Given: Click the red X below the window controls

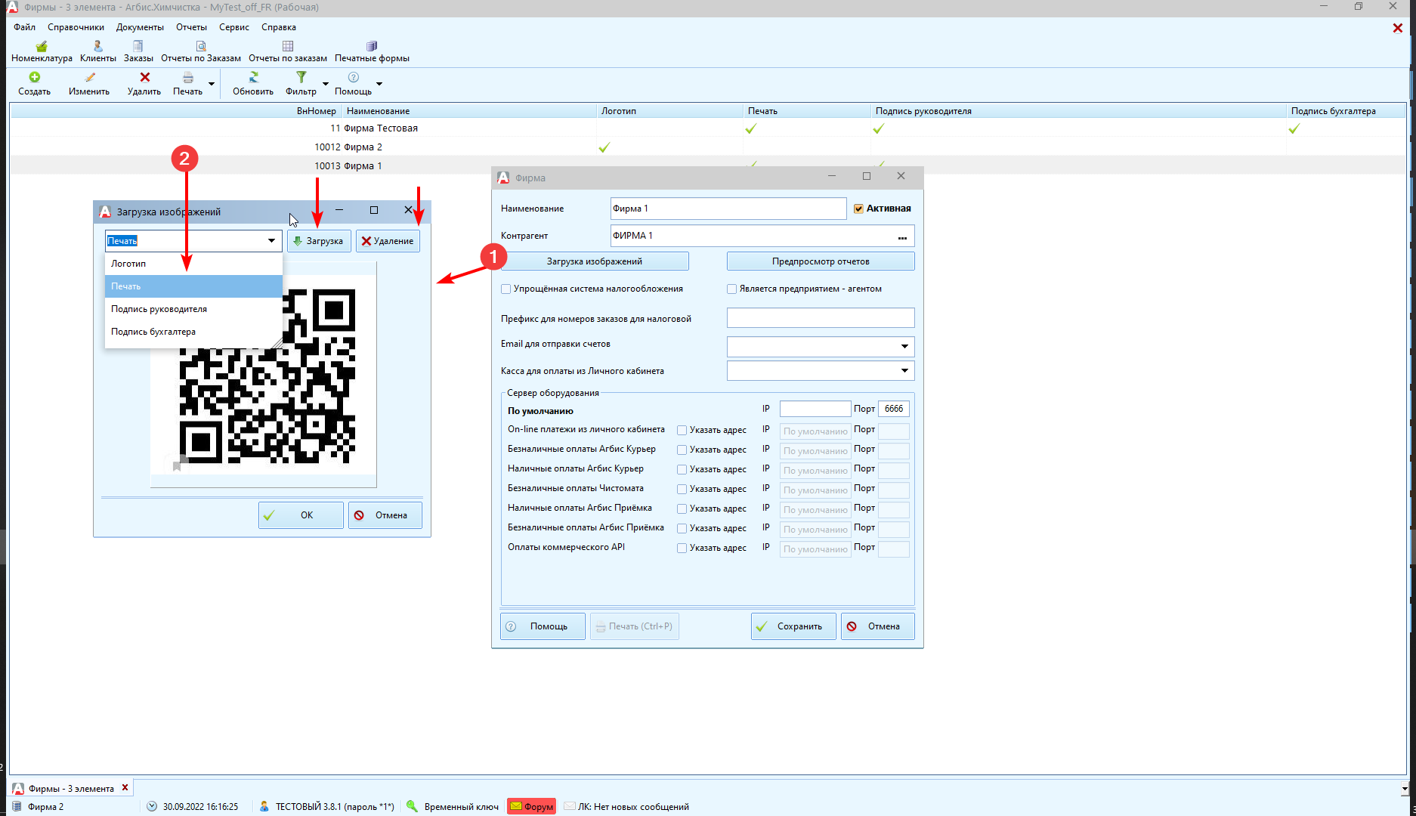Looking at the screenshot, I should click(1397, 28).
